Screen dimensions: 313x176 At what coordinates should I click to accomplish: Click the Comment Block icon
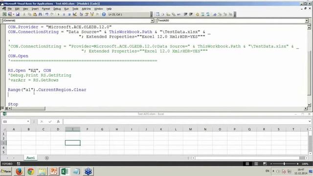tap(202, 14)
